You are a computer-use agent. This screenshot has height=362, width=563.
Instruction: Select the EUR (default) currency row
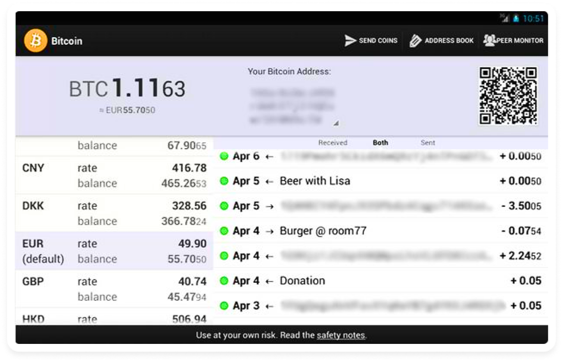point(114,251)
